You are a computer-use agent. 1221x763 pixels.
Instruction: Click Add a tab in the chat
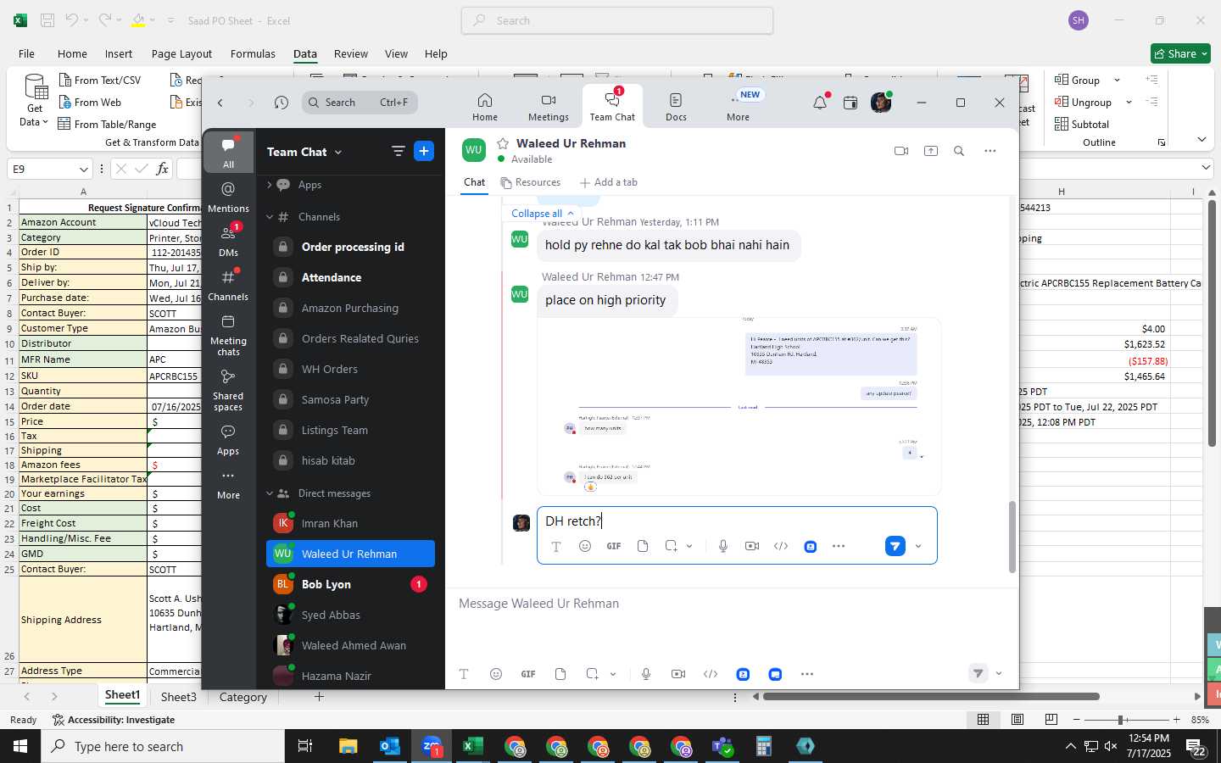(608, 182)
